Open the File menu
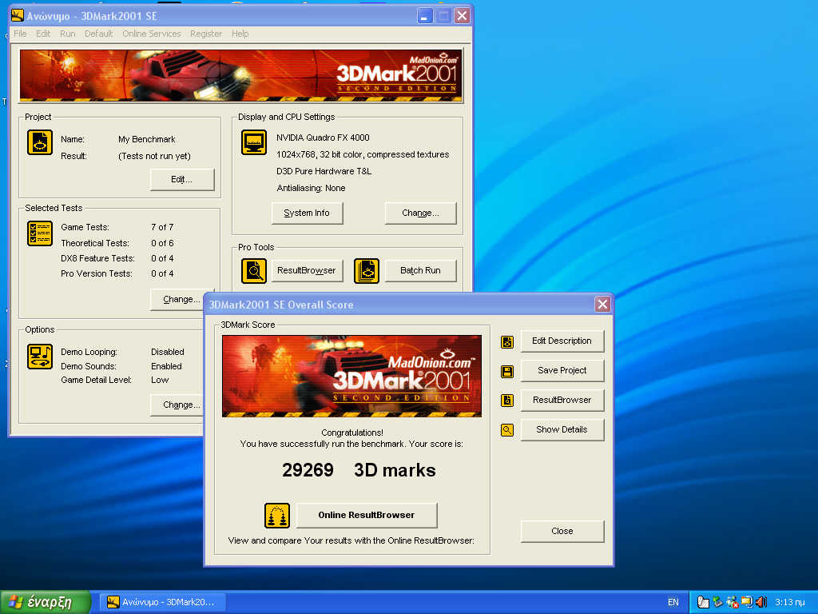The height and width of the screenshot is (614, 818). pyautogui.click(x=20, y=34)
